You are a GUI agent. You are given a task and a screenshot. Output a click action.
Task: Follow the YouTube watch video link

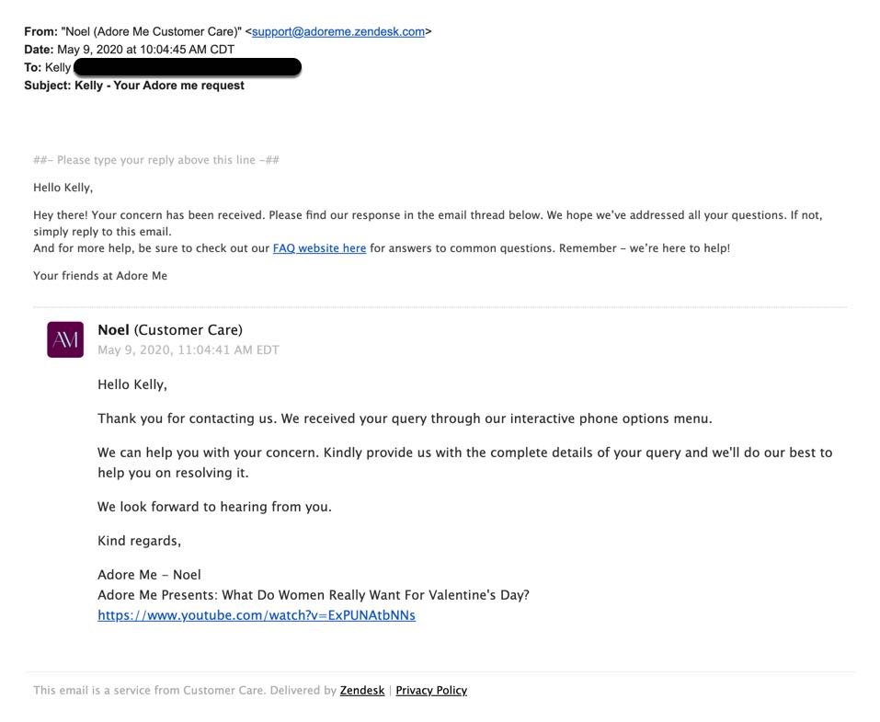256,615
